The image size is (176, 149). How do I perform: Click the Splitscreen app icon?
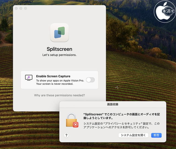tap(59, 32)
